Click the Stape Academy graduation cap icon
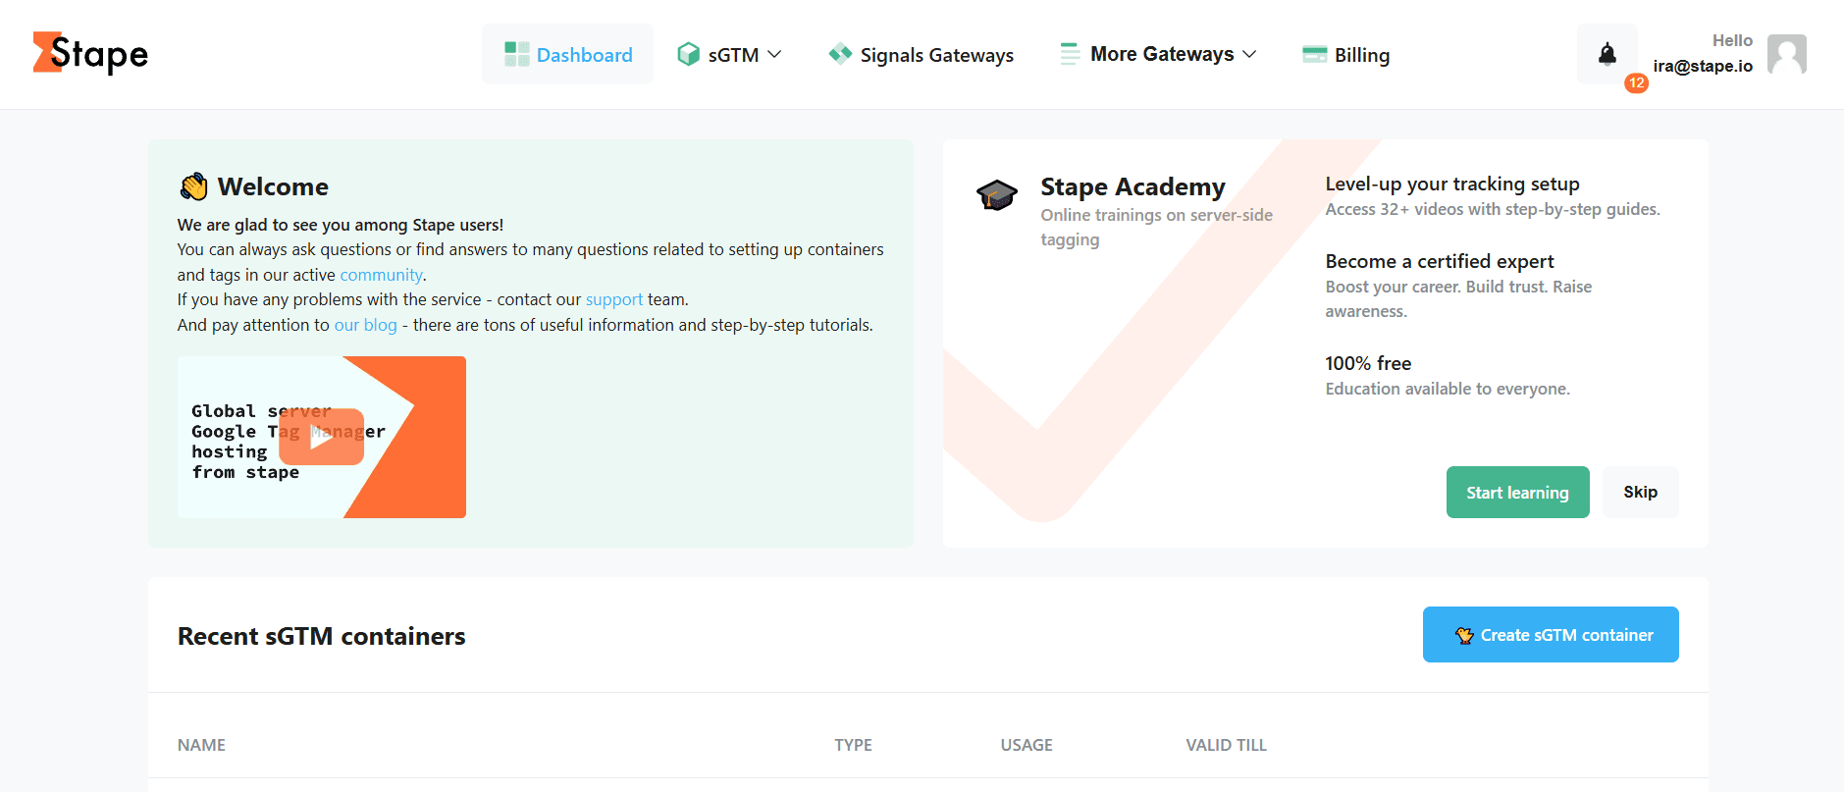Screen dimensions: 1844x792 coord(997,194)
